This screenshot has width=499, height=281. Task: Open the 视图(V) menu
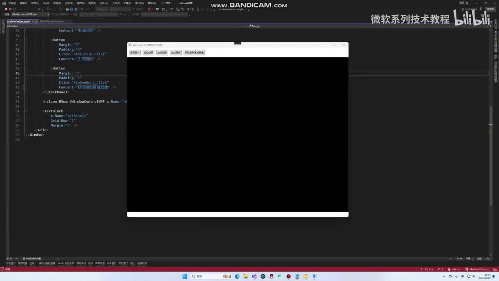coord(35,3)
